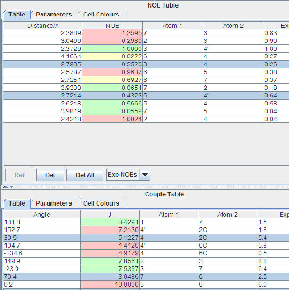Click the NOE value 1.0024

click(112, 119)
